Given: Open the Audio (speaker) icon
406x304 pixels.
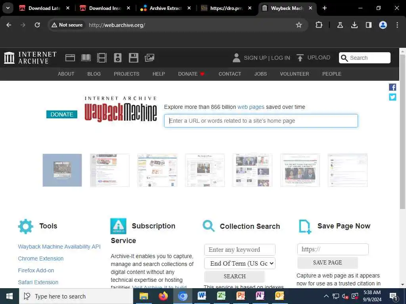Looking at the screenshot, I should (117, 58).
